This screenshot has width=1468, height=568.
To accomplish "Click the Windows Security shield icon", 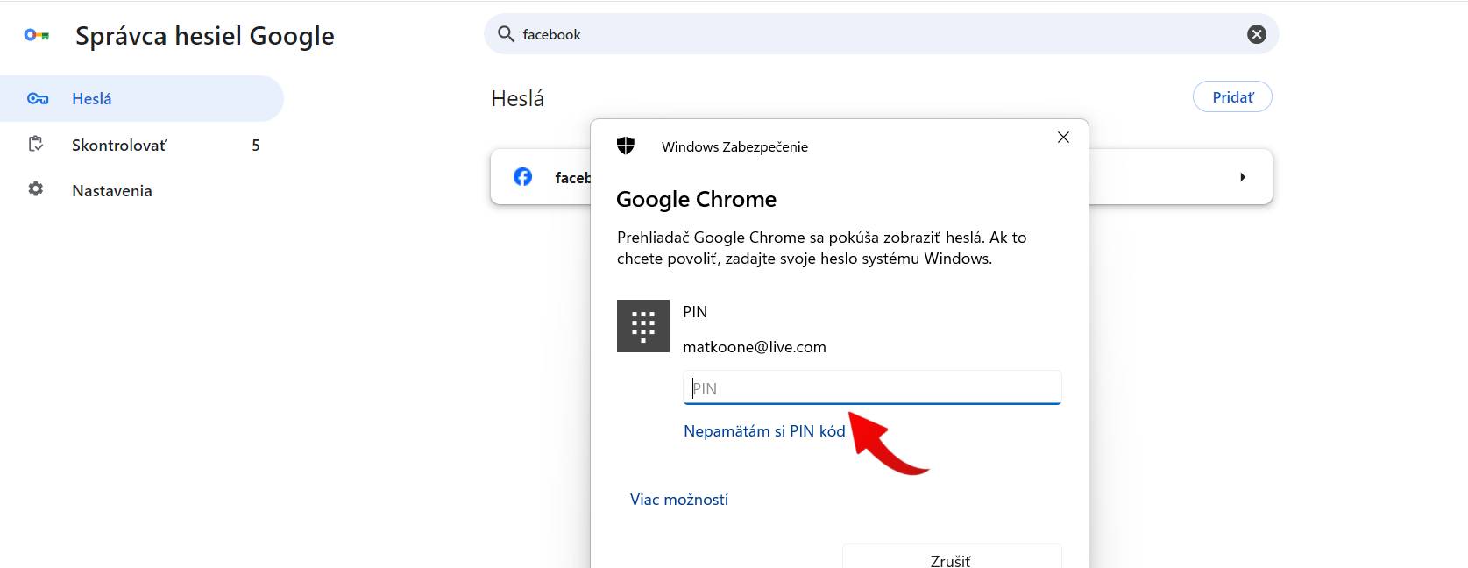I will pyautogui.click(x=626, y=146).
